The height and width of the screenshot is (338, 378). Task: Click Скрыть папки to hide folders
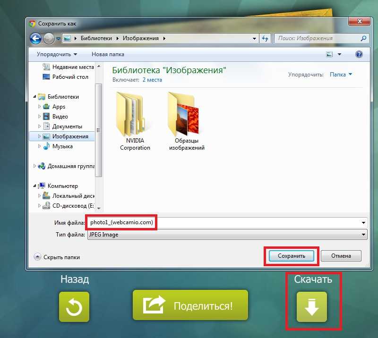tap(57, 257)
